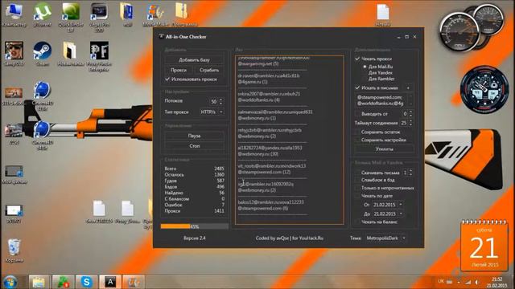515x289 pixels.
Task: Click the round clock desktop gadget
Action: click(x=484, y=89)
